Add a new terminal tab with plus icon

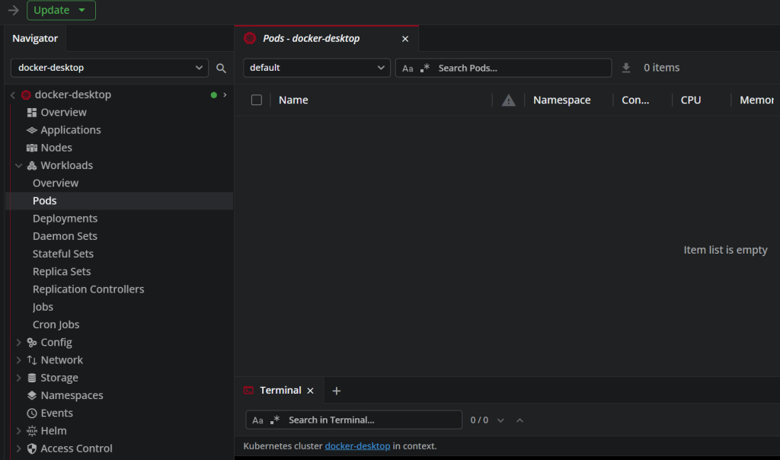(x=337, y=391)
